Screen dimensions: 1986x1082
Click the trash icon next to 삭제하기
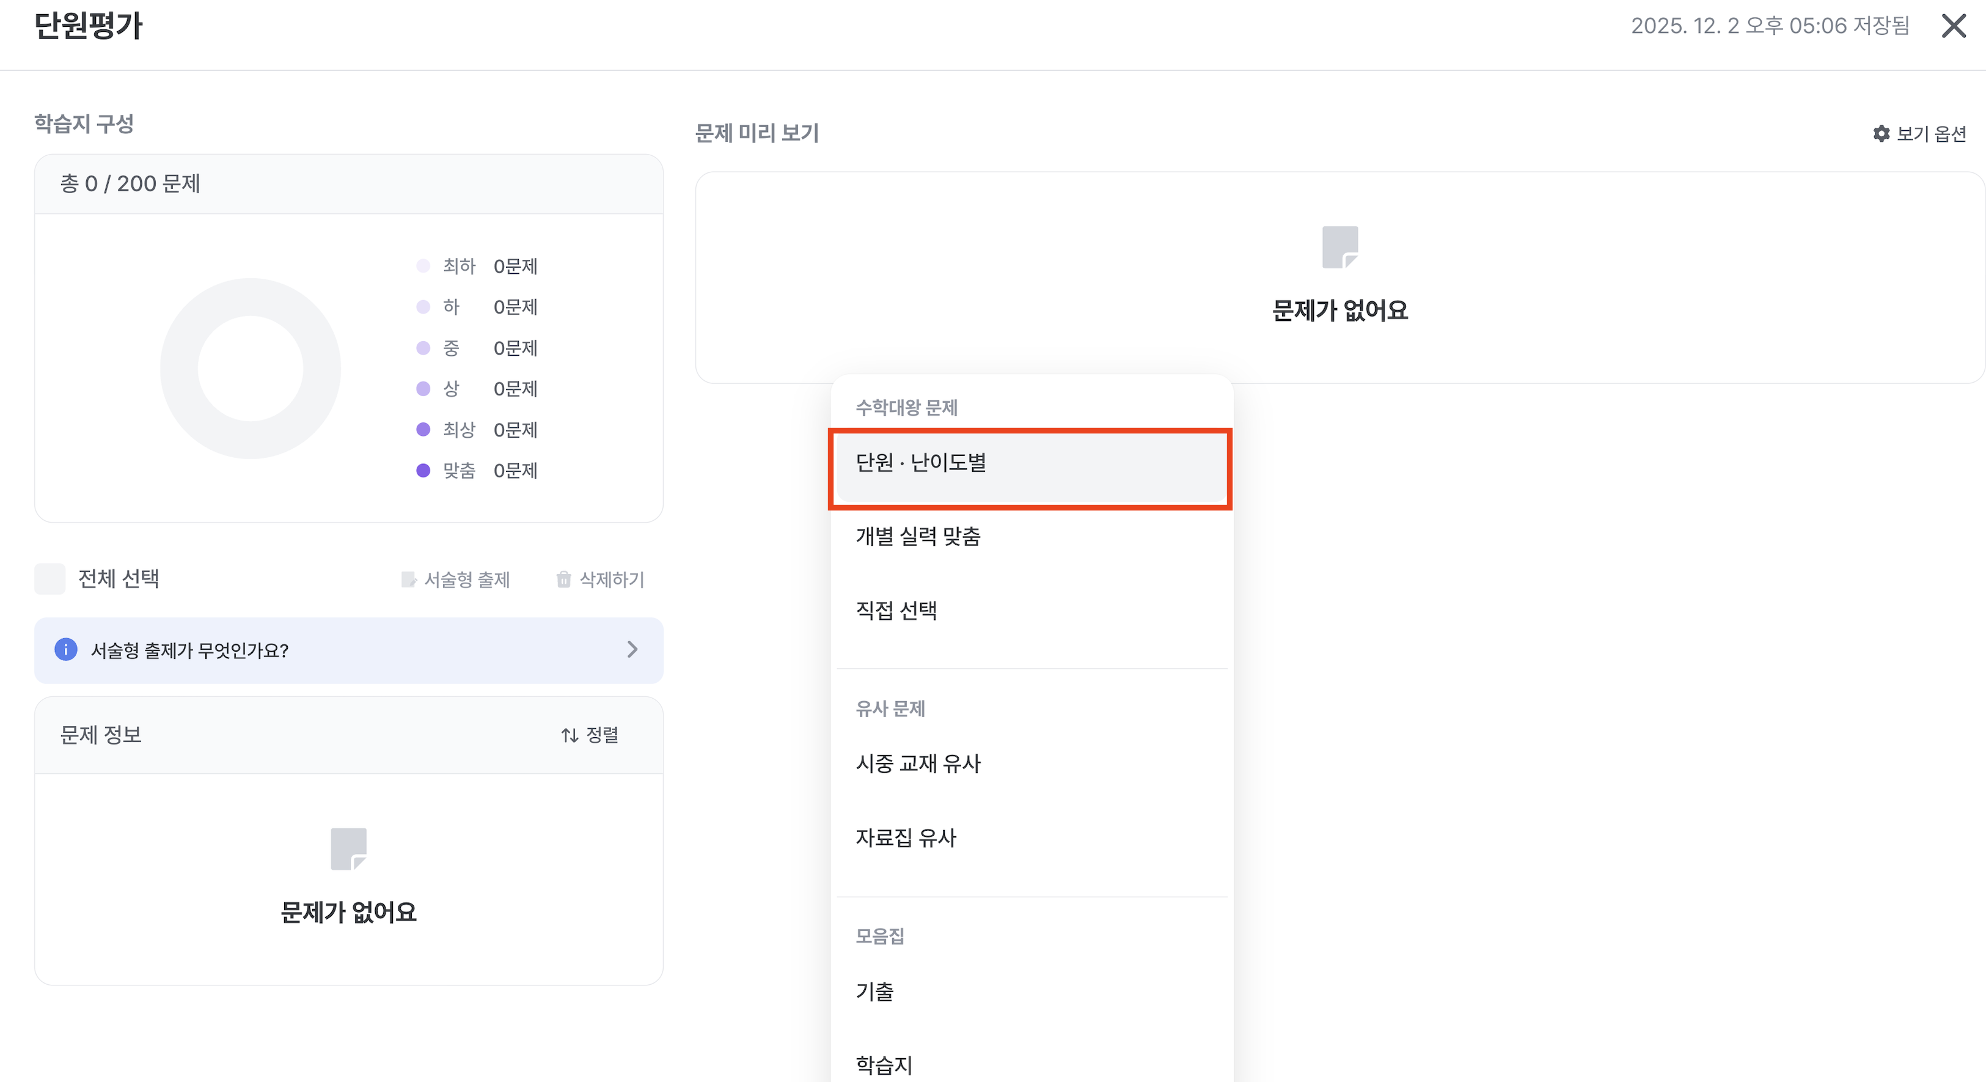(x=563, y=579)
